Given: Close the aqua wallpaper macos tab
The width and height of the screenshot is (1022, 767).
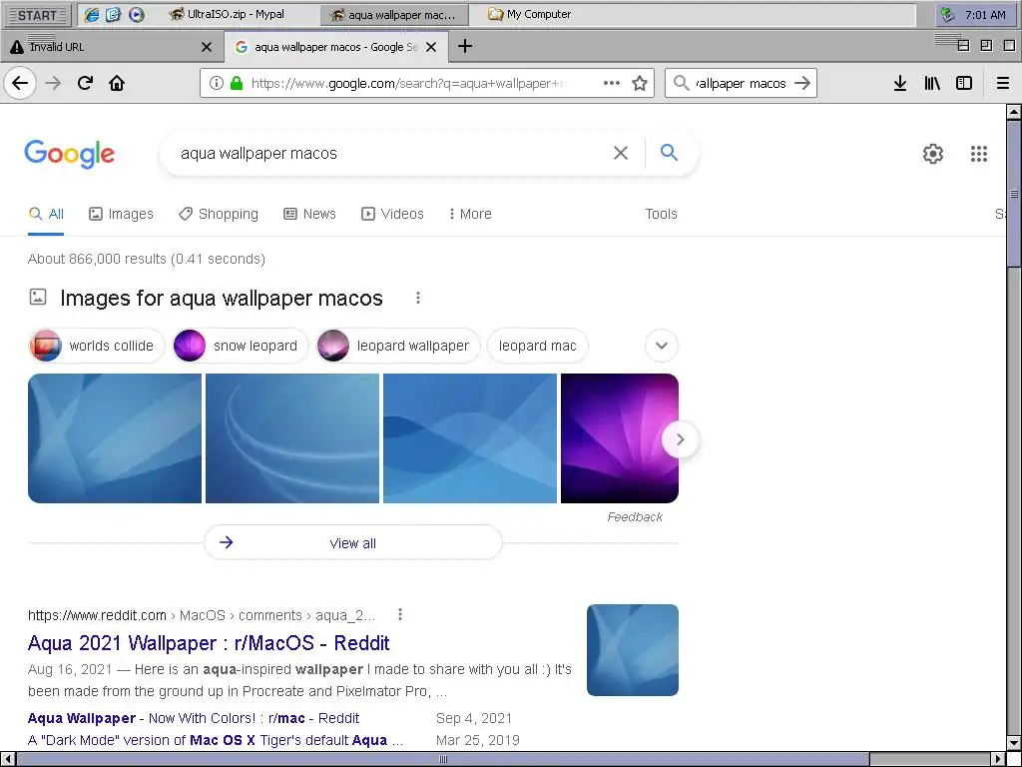Looking at the screenshot, I should pos(431,47).
